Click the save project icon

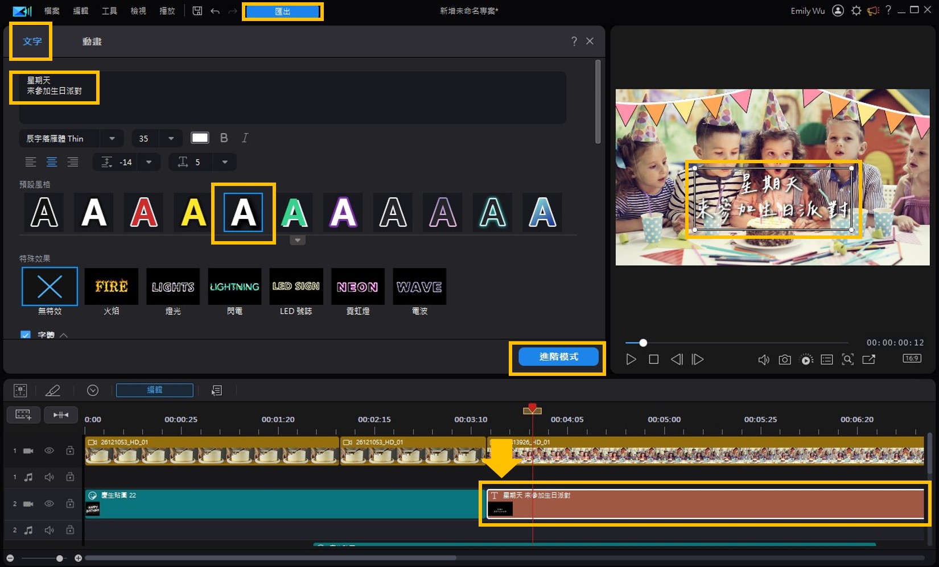click(x=197, y=11)
